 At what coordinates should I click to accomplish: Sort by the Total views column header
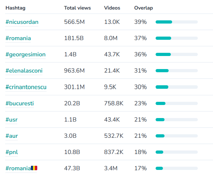[77, 8]
